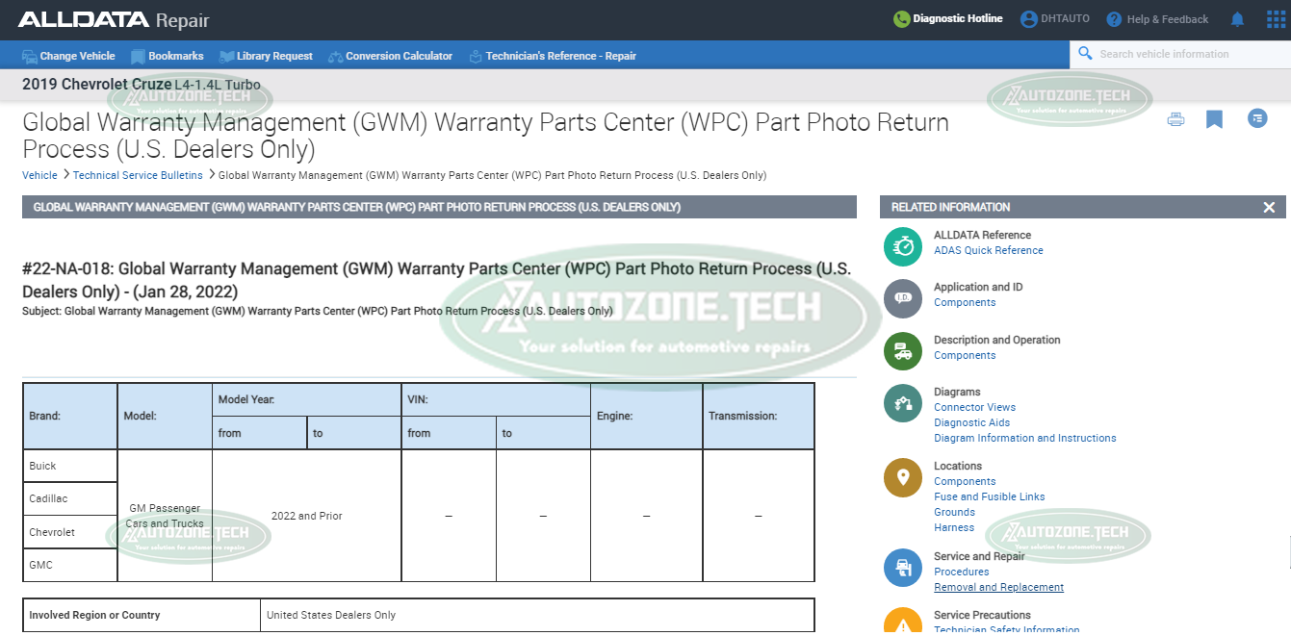The image size is (1291, 636).
Task: Open the Conversion Calculator
Action: [x=390, y=56]
